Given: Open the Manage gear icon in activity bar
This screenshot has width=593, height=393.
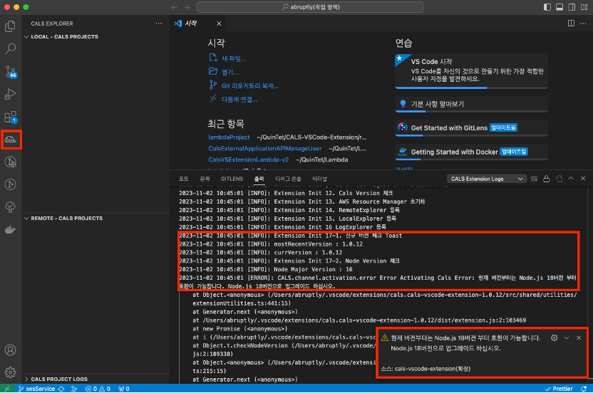Looking at the screenshot, I should 10,372.
